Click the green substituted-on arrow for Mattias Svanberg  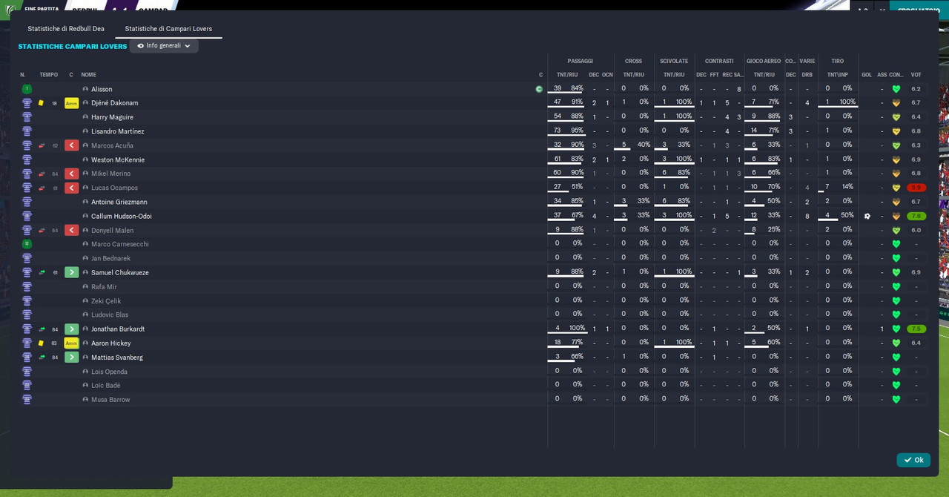71,357
